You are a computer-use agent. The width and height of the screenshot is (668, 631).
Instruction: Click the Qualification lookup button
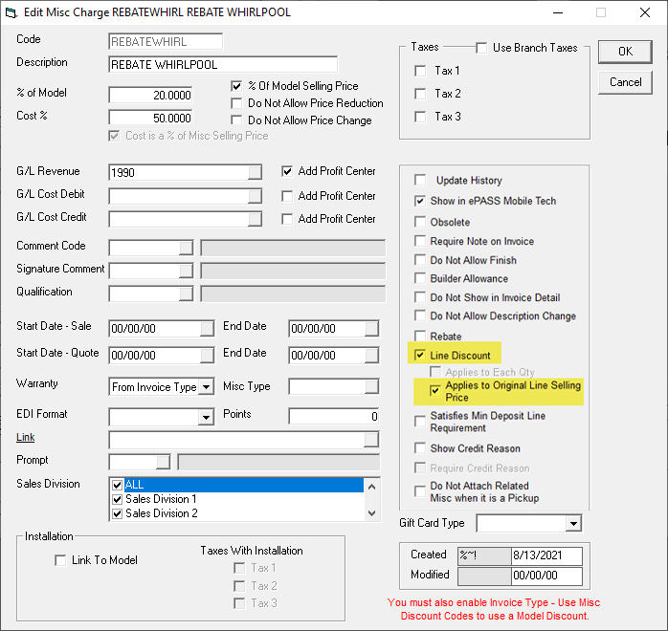[187, 294]
